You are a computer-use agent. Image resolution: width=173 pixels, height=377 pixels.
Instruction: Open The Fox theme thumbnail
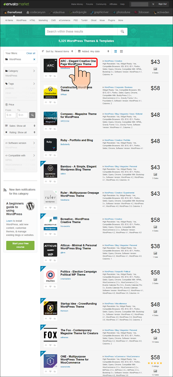pos(50,335)
